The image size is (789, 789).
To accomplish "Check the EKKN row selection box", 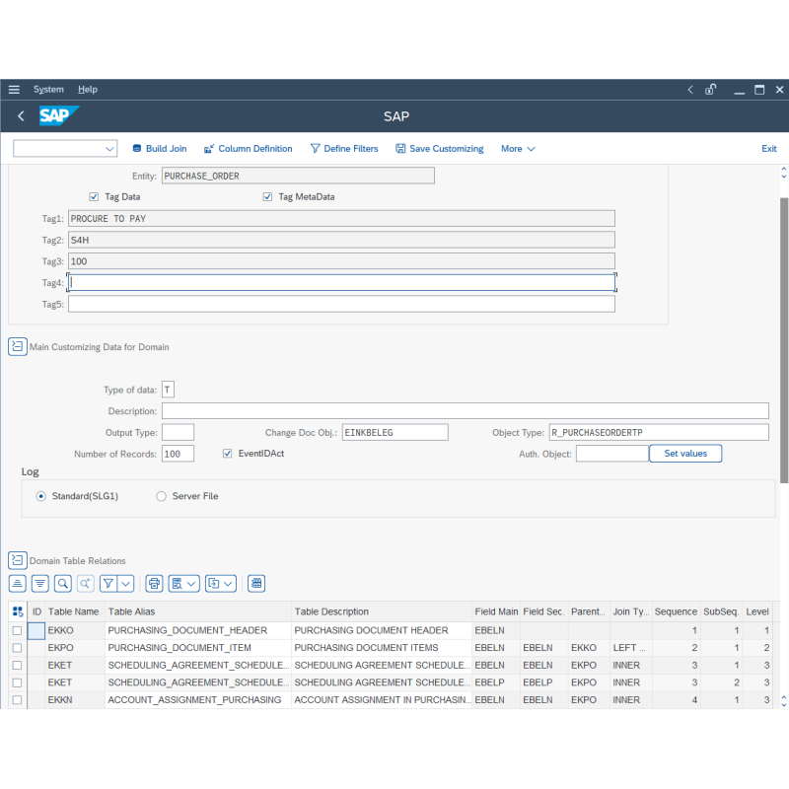I will (x=17, y=700).
